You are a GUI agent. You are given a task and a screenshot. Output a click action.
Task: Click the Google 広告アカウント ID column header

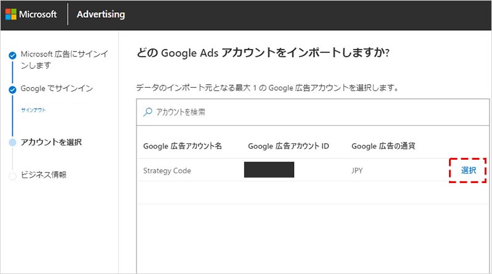click(x=288, y=146)
